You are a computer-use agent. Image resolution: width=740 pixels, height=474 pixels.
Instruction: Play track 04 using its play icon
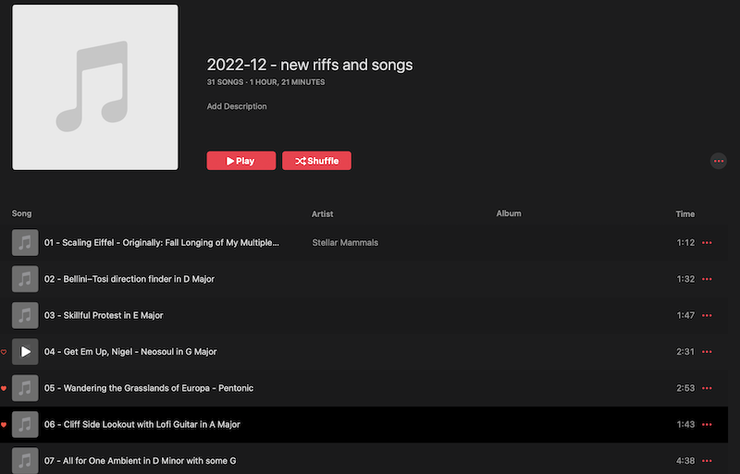25,352
